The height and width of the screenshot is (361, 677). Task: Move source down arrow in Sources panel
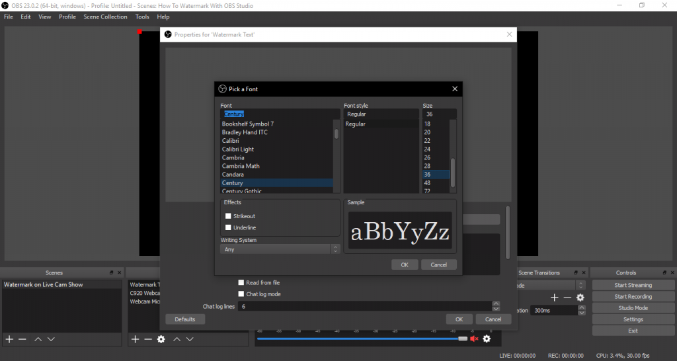(190, 339)
